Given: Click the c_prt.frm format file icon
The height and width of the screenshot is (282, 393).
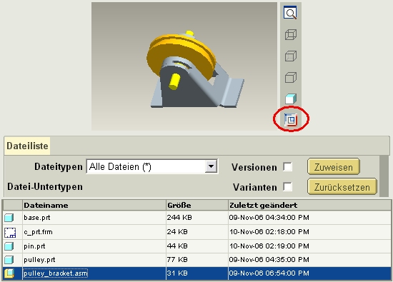Looking at the screenshot, I should 10,233.
